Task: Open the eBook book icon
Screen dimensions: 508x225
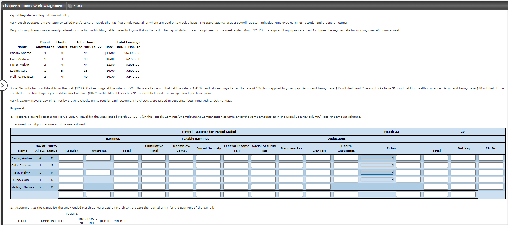Action: click(x=70, y=6)
